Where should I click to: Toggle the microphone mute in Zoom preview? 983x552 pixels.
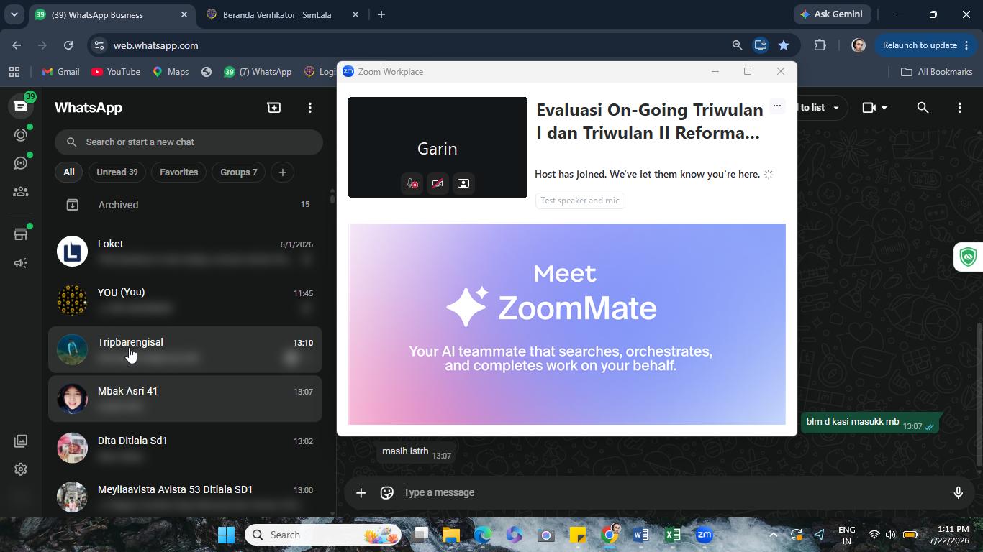(412, 183)
